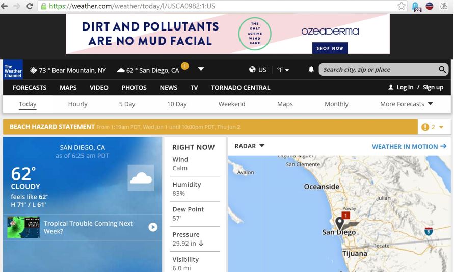The image size is (454, 272).
Task: Click the green padlock in address bar
Action: coord(43,6)
